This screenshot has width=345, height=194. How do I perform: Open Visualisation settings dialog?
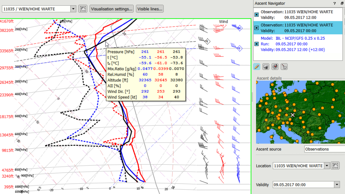click(112, 9)
